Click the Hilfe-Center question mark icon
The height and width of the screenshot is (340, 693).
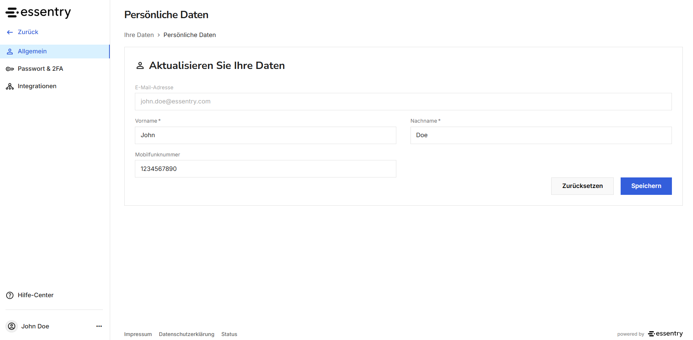[x=10, y=295]
